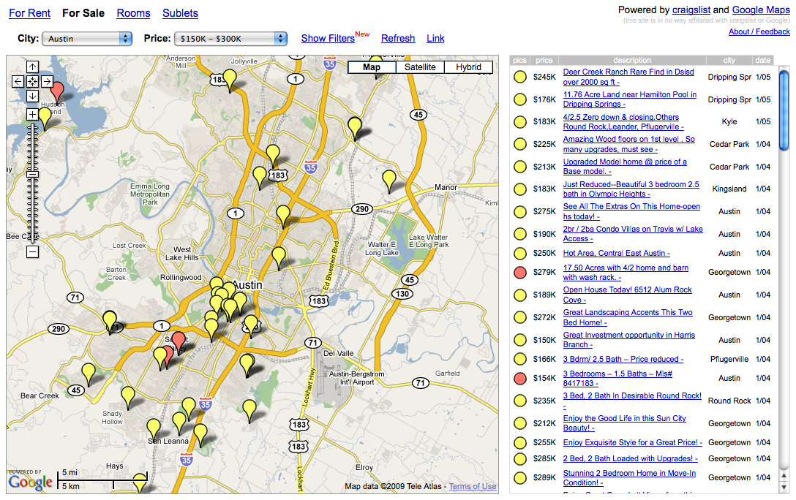Open the Sublets tab

[180, 13]
